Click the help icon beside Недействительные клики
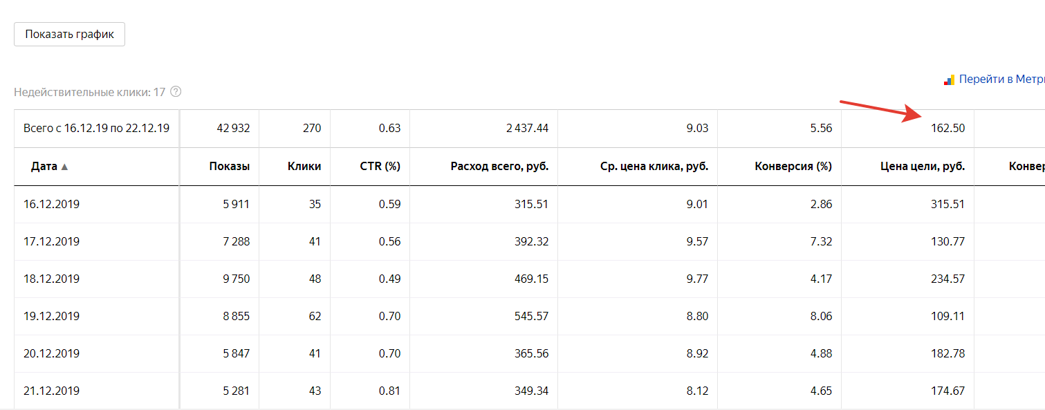Image resolution: width=1045 pixels, height=410 pixels. point(176,92)
